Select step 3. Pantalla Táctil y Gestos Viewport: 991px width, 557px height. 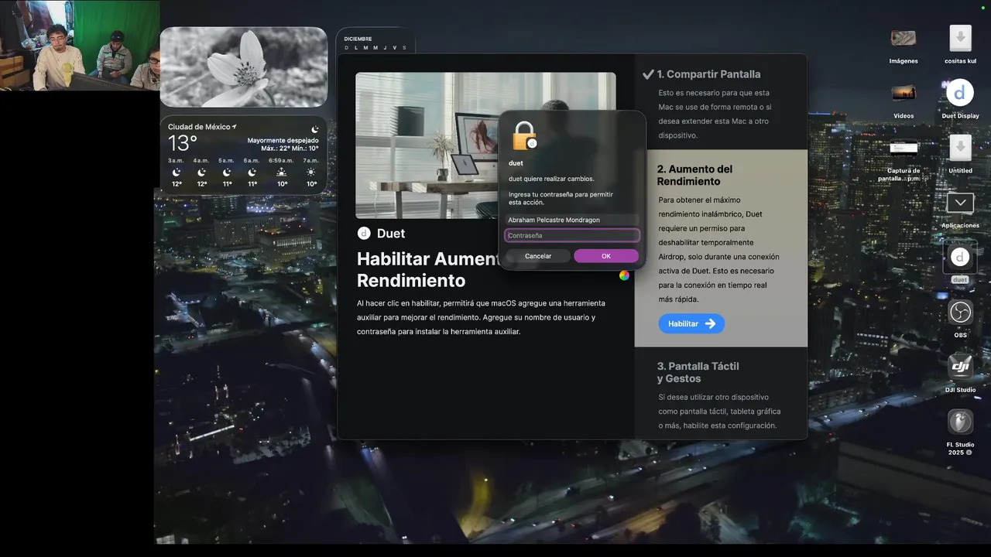pos(698,372)
